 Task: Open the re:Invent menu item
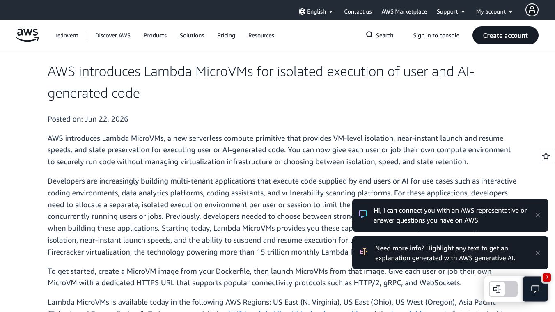click(x=67, y=35)
